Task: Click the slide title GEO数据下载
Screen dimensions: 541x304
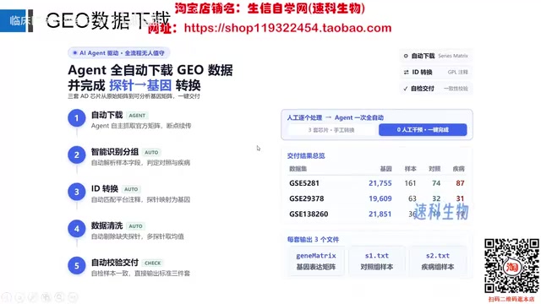Action: tap(108, 20)
